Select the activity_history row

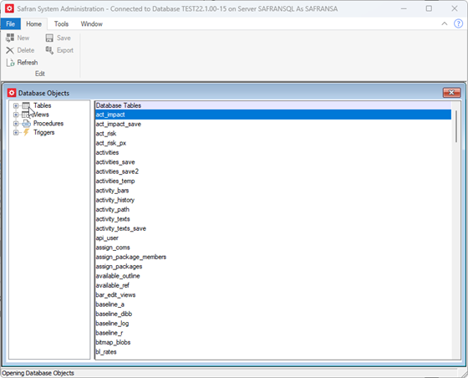click(272, 200)
